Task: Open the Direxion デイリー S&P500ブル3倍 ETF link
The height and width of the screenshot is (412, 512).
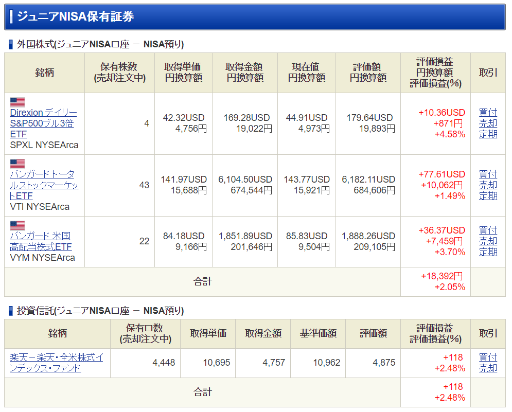Action: [43, 123]
